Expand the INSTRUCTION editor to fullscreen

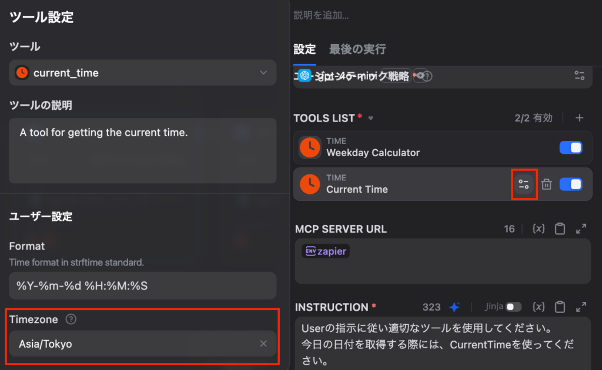click(x=581, y=307)
